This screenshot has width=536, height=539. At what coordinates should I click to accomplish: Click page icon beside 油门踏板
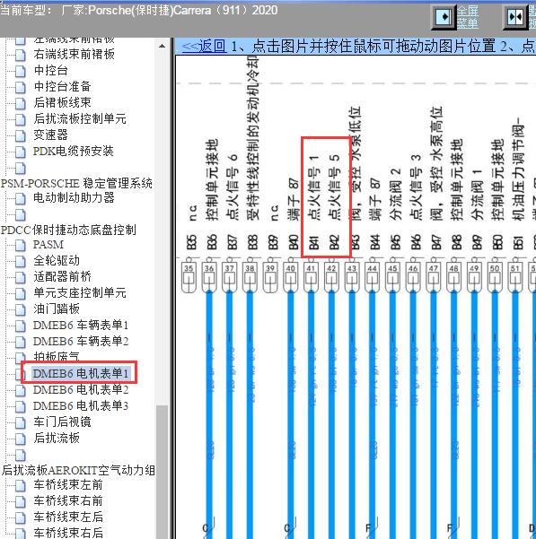pos(21,309)
